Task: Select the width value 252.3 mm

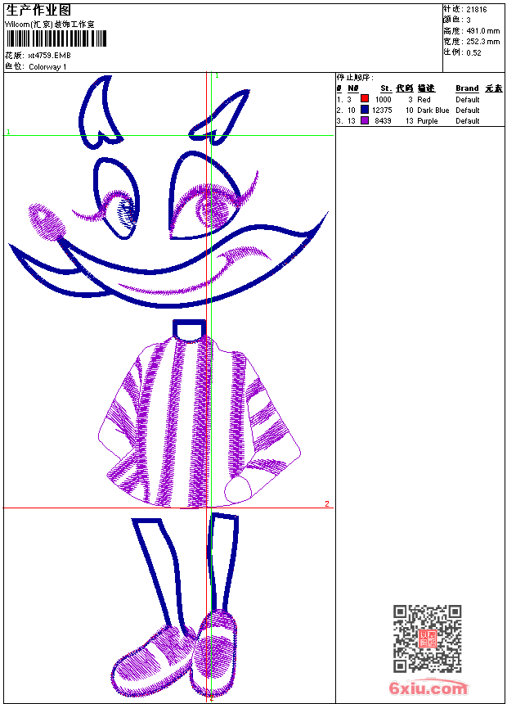Action: point(482,42)
